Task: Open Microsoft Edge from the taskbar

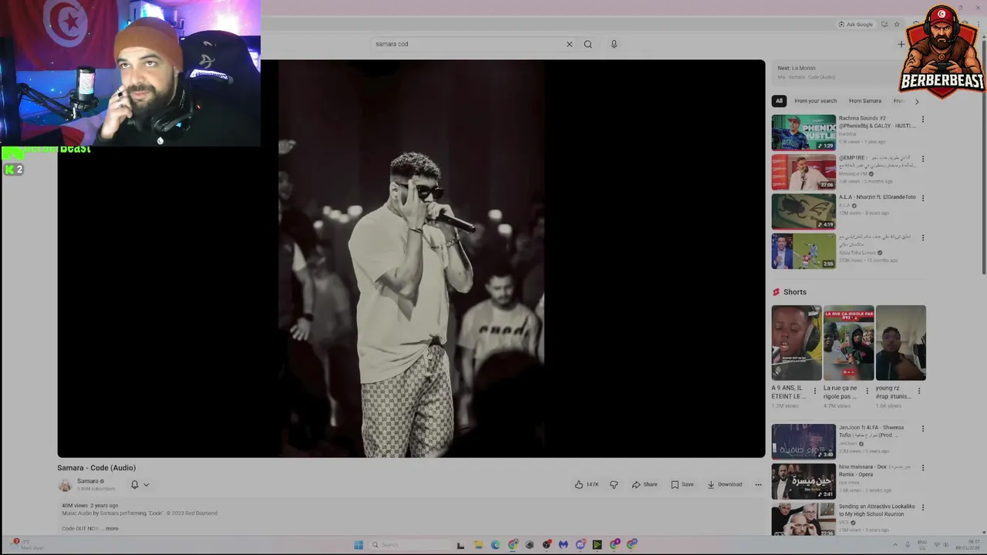Action: pyautogui.click(x=495, y=544)
